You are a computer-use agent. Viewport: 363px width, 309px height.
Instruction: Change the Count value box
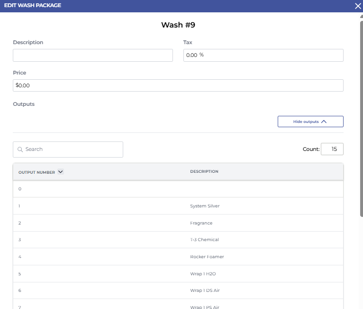(332, 149)
